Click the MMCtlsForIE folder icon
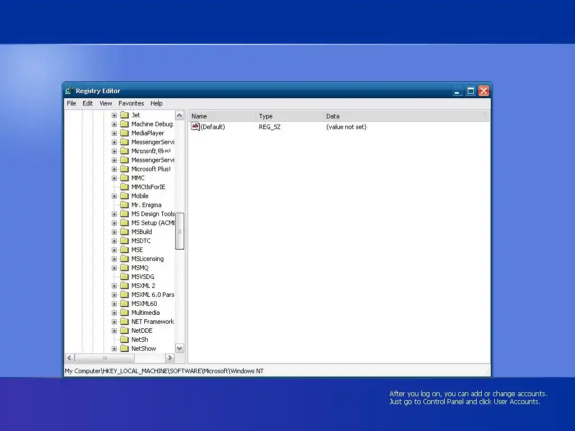 coord(125,187)
